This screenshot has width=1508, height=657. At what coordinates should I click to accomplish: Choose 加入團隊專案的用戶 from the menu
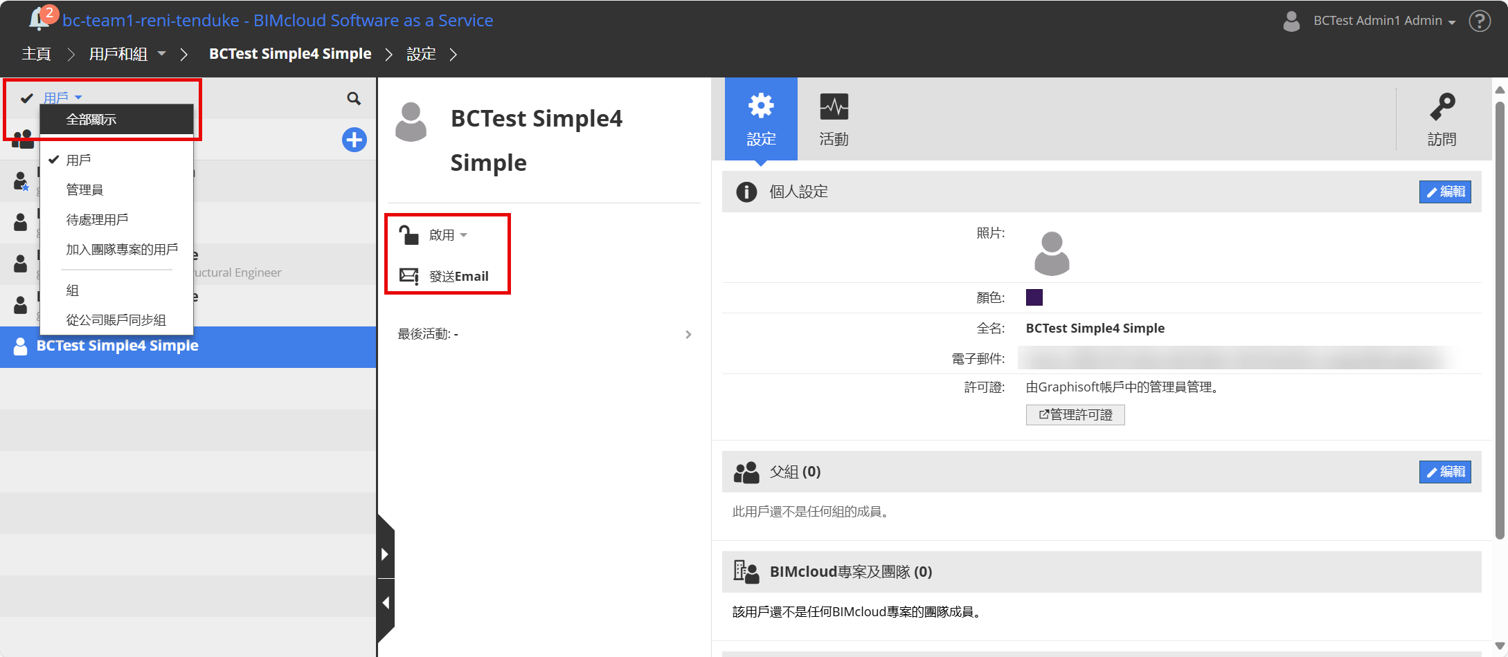tap(116, 250)
